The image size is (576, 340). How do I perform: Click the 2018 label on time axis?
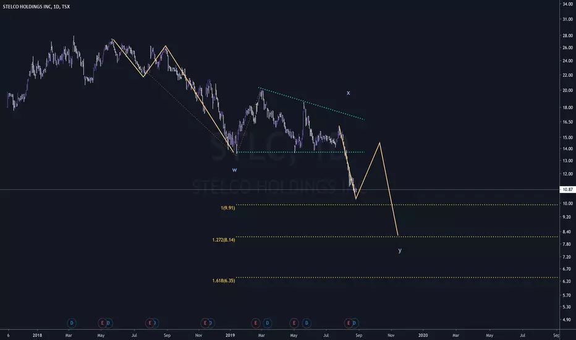click(x=37, y=335)
